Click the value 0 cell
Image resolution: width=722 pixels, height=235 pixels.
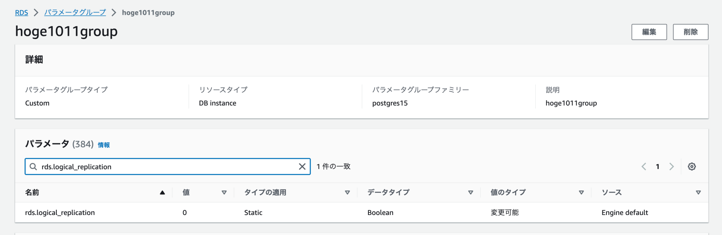(185, 213)
